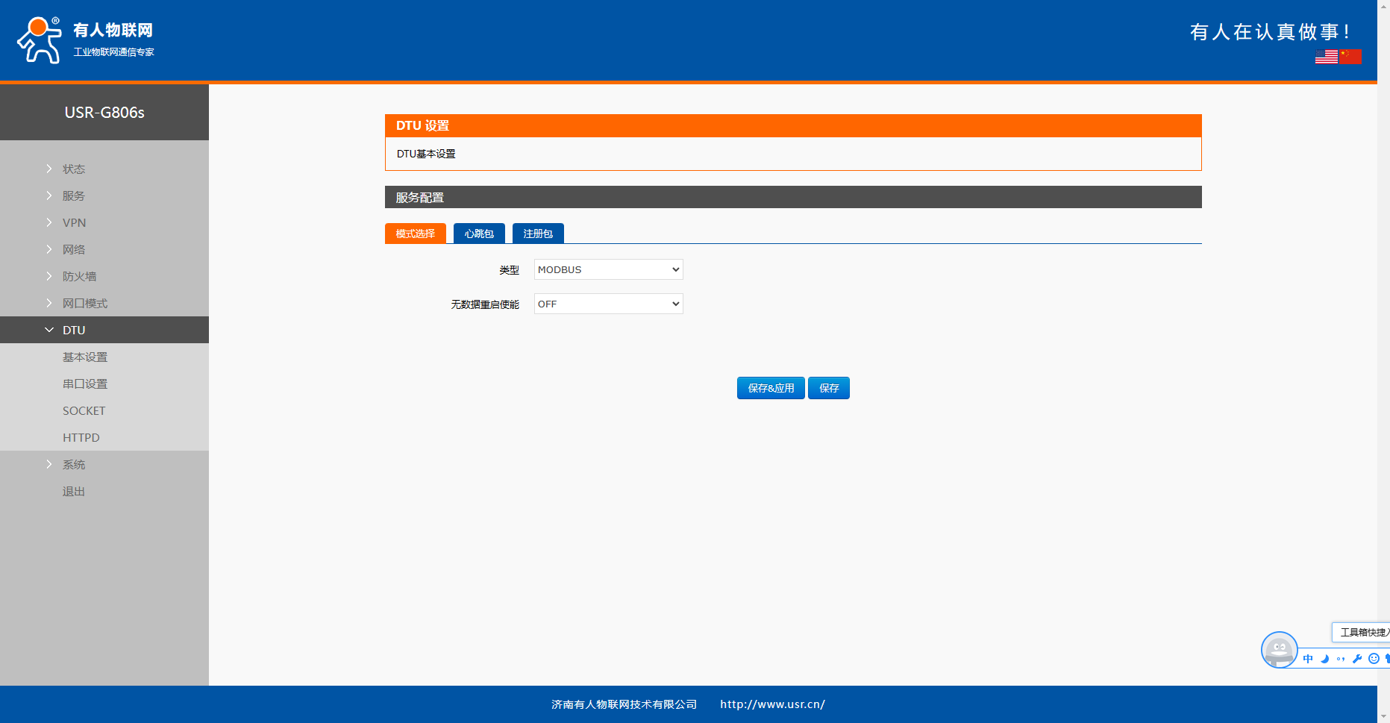Switch language with the US flag
The height and width of the screenshot is (723, 1390).
(x=1327, y=57)
